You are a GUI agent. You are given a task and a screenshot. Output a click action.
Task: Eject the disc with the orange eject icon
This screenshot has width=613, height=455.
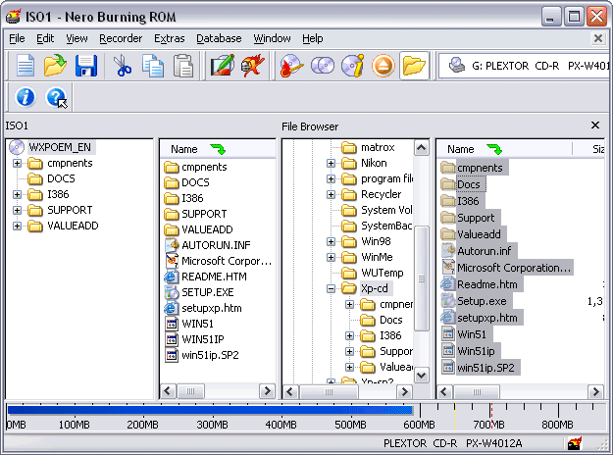[x=383, y=66]
